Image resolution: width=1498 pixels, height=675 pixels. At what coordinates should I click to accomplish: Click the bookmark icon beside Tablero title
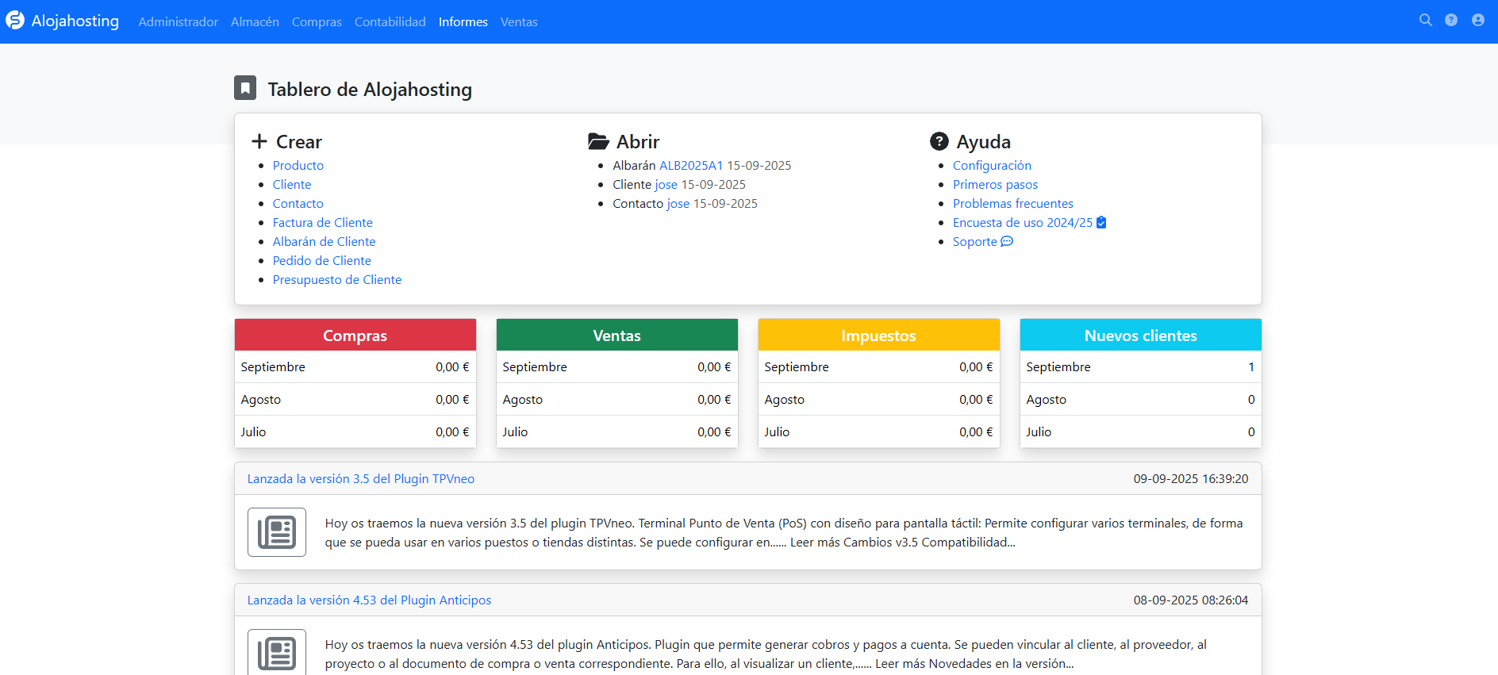tap(245, 88)
